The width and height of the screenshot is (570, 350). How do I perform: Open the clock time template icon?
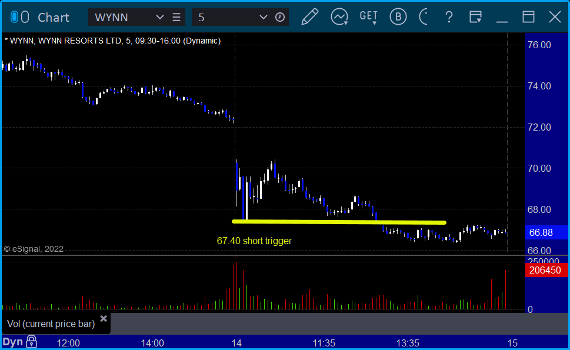[280, 17]
